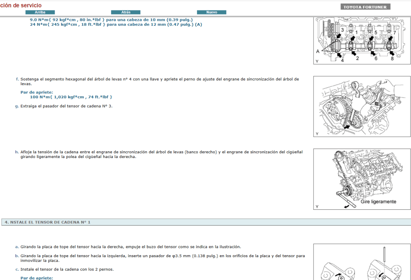Click the TOYOTA FORTUNER model badge
This screenshot has height=280, width=411.
point(365,7)
